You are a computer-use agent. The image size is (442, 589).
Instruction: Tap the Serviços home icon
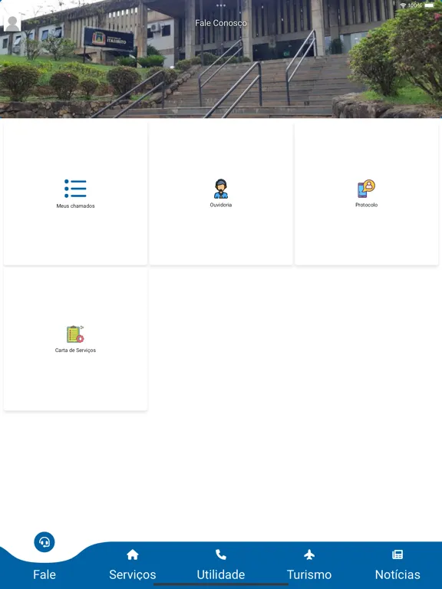pyautogui.click(x=132, y=554)
